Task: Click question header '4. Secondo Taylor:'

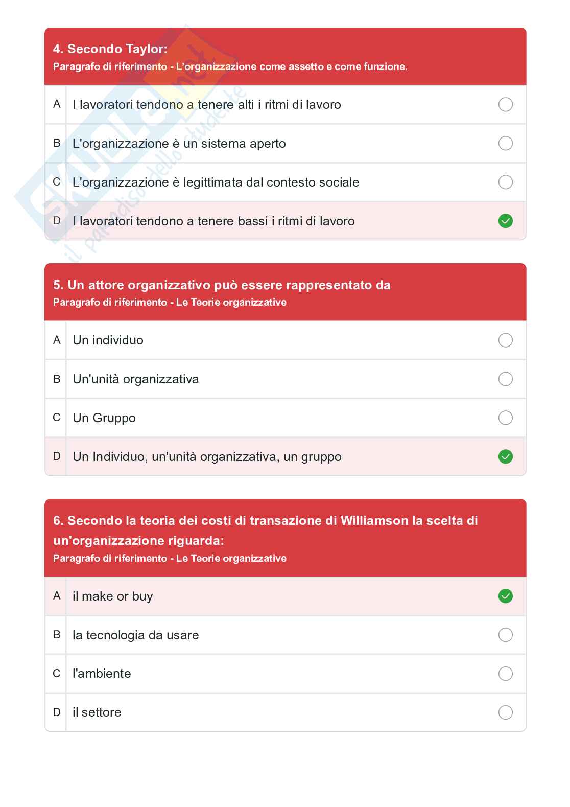Action: point(110,49)
